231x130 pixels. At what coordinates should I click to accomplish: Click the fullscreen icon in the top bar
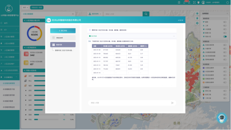(194, 3)
